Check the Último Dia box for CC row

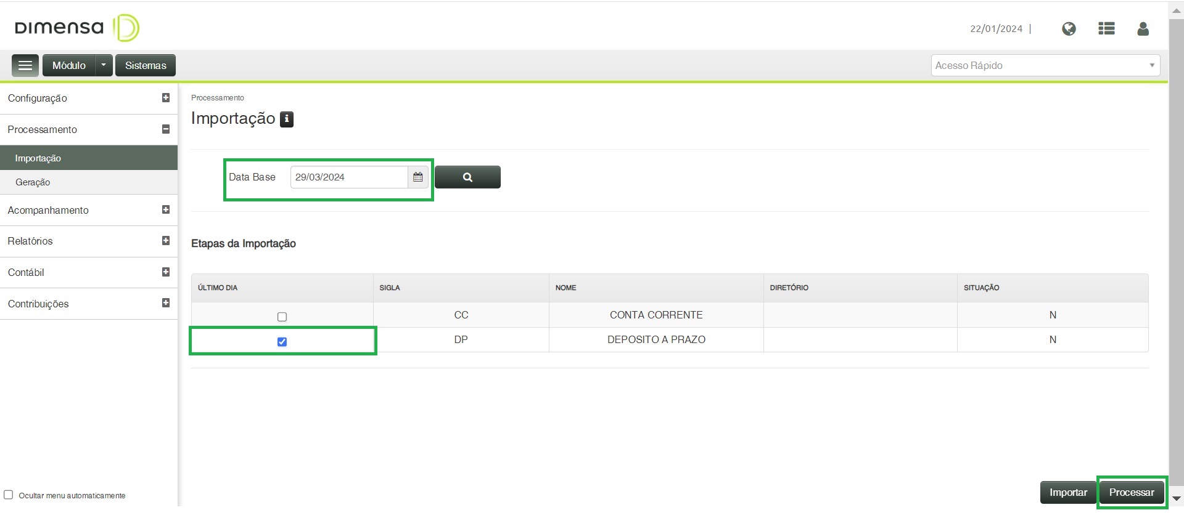point(282,317)
